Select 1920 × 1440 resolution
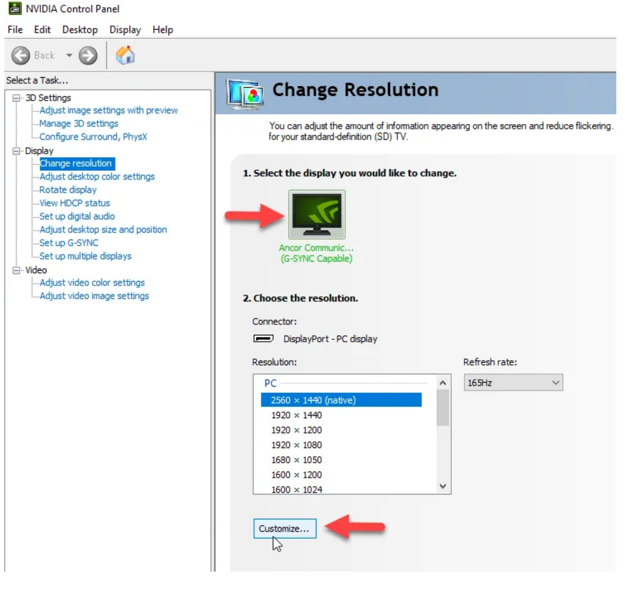Image resolution: width=625 pixels, height=589 pixels. click(296, 416)
